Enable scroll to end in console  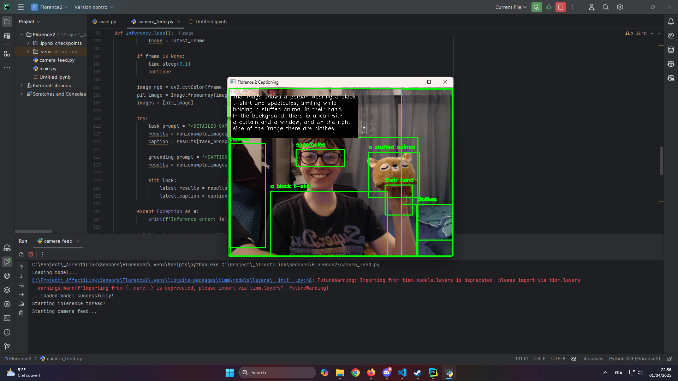pyautogui.click(x=21, y=295)
